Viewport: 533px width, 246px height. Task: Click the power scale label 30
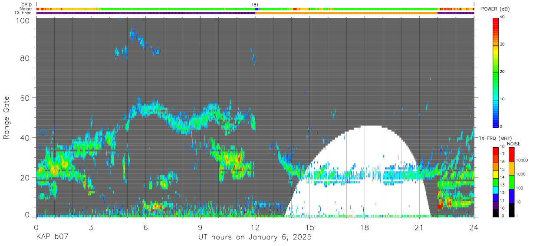503,44
